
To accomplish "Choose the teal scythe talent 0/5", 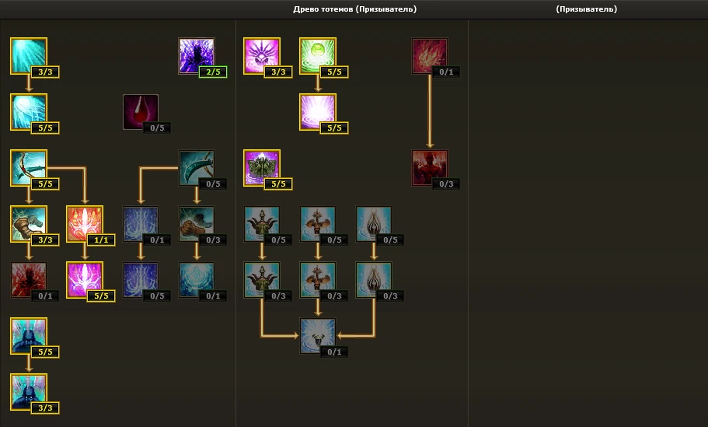I will 197,168.
